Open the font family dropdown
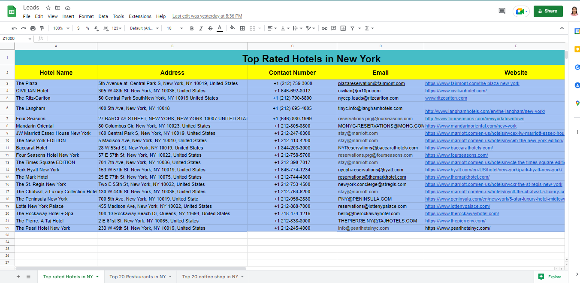Image resolution: width=580 pixels, height=283 pixels. click(144, 28)
